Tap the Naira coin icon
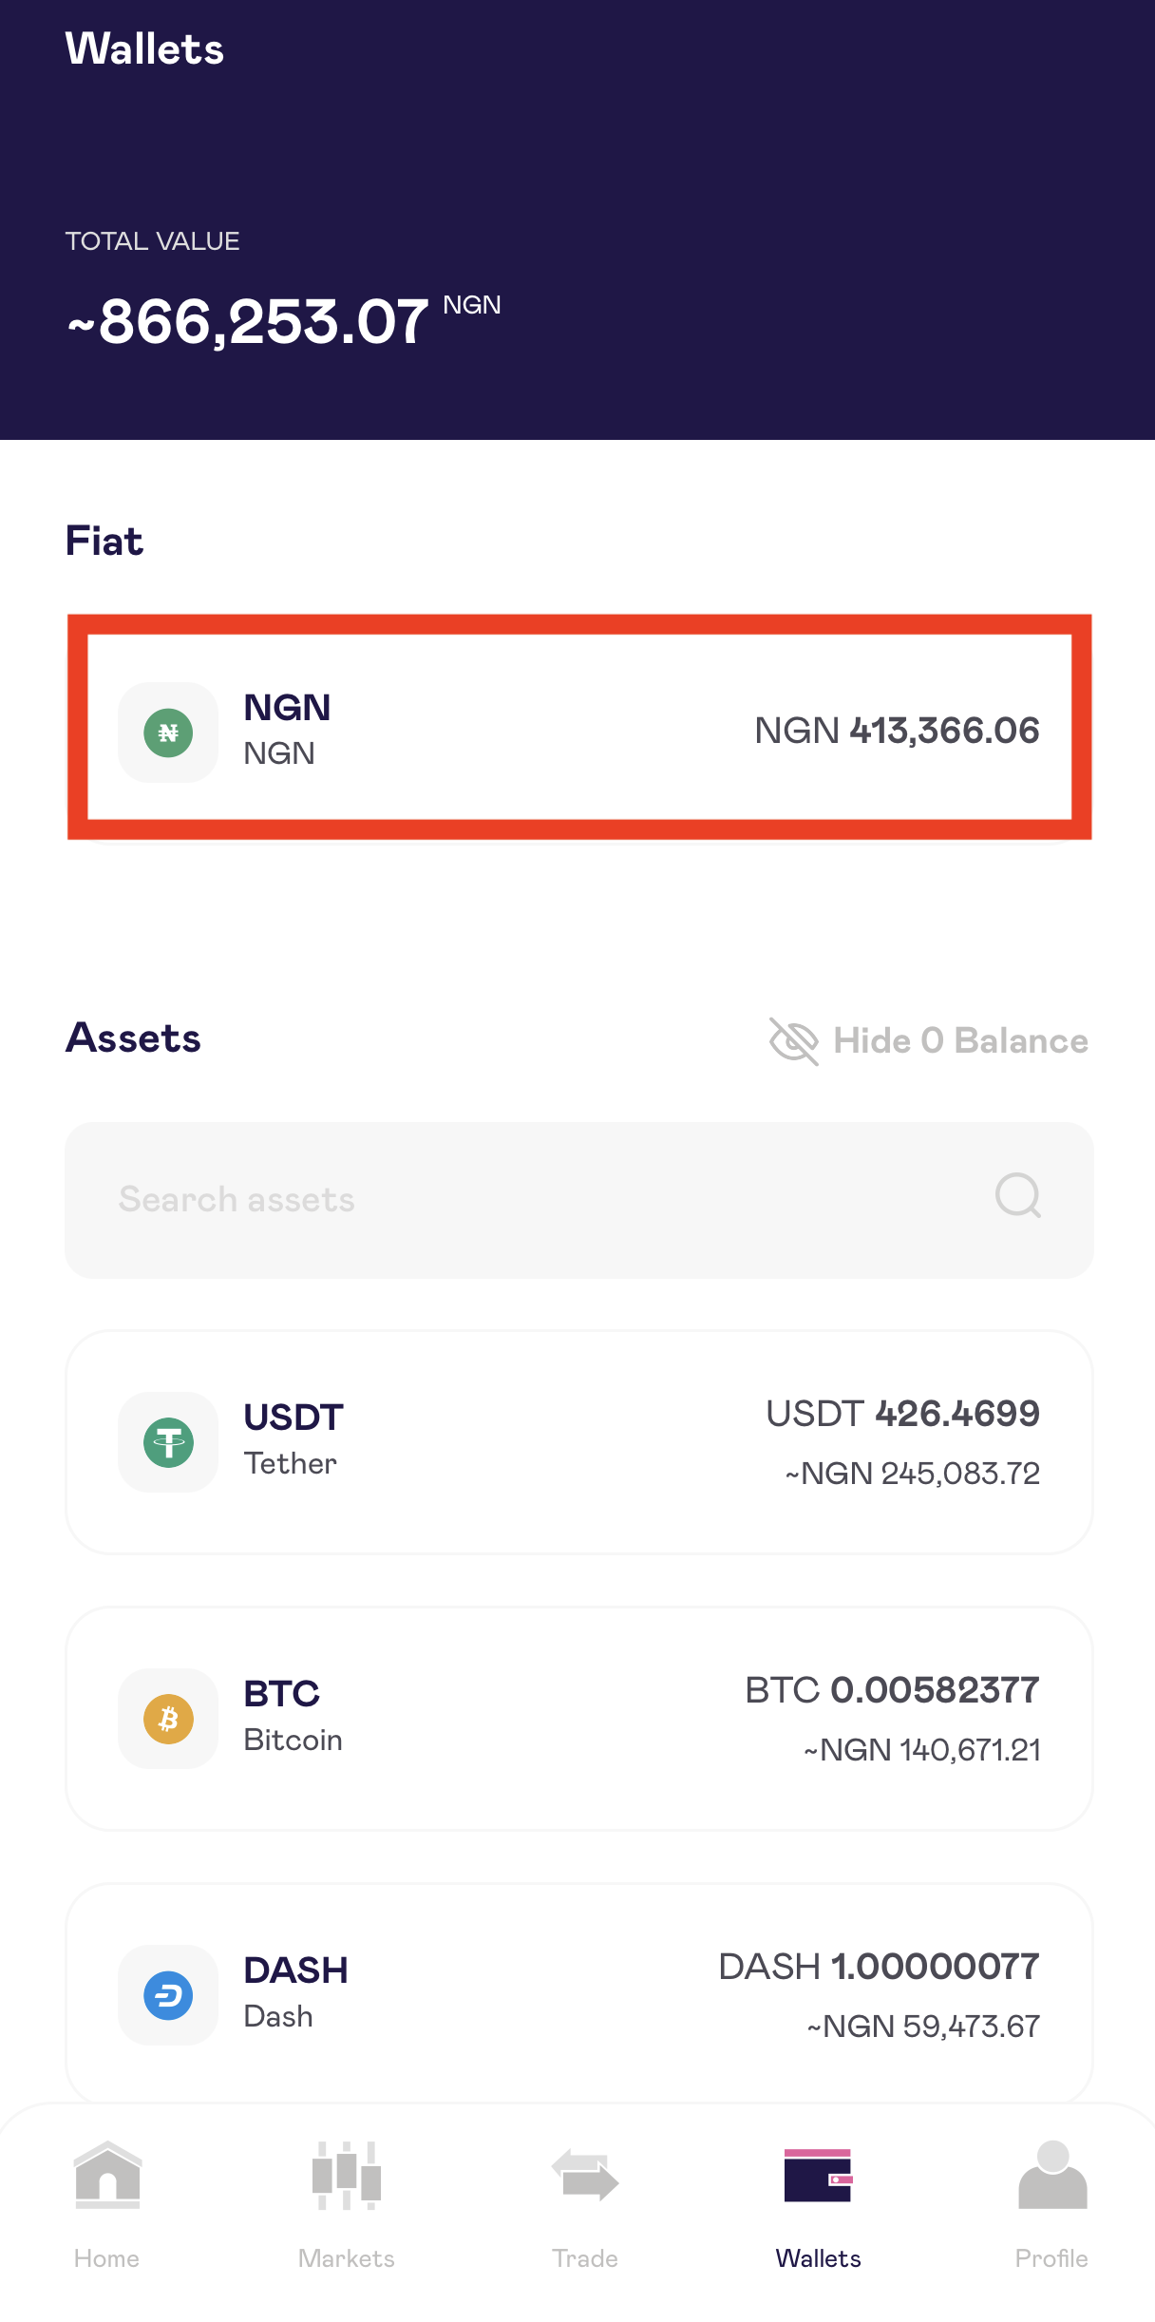The width and height of the screenshot is (1155, 2322). (x=168, y=733)
